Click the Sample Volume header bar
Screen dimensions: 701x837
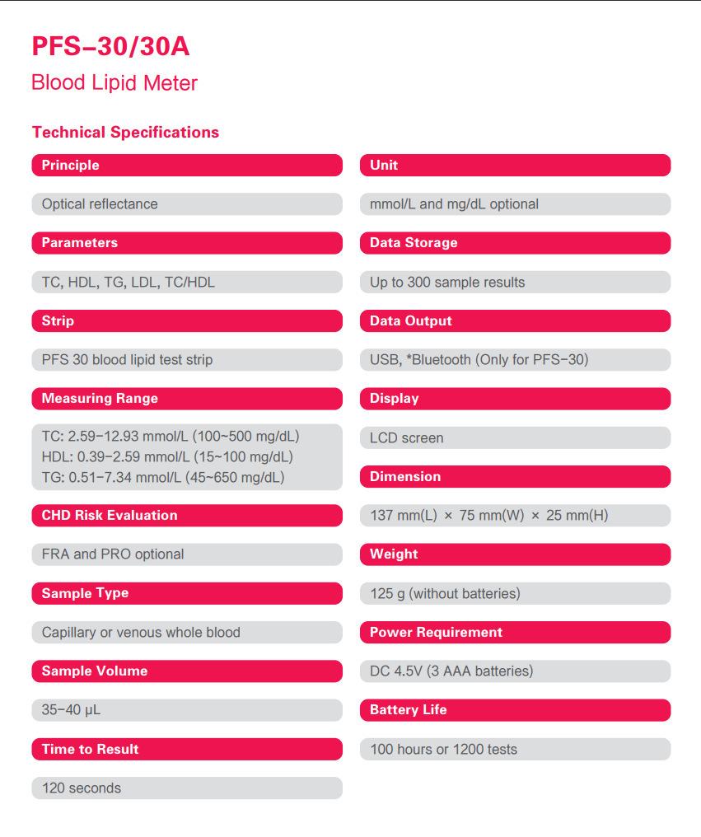click(x=186, y=671)
